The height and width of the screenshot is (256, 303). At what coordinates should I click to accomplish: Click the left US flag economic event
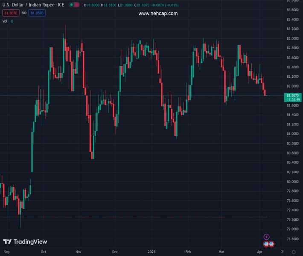267,244
